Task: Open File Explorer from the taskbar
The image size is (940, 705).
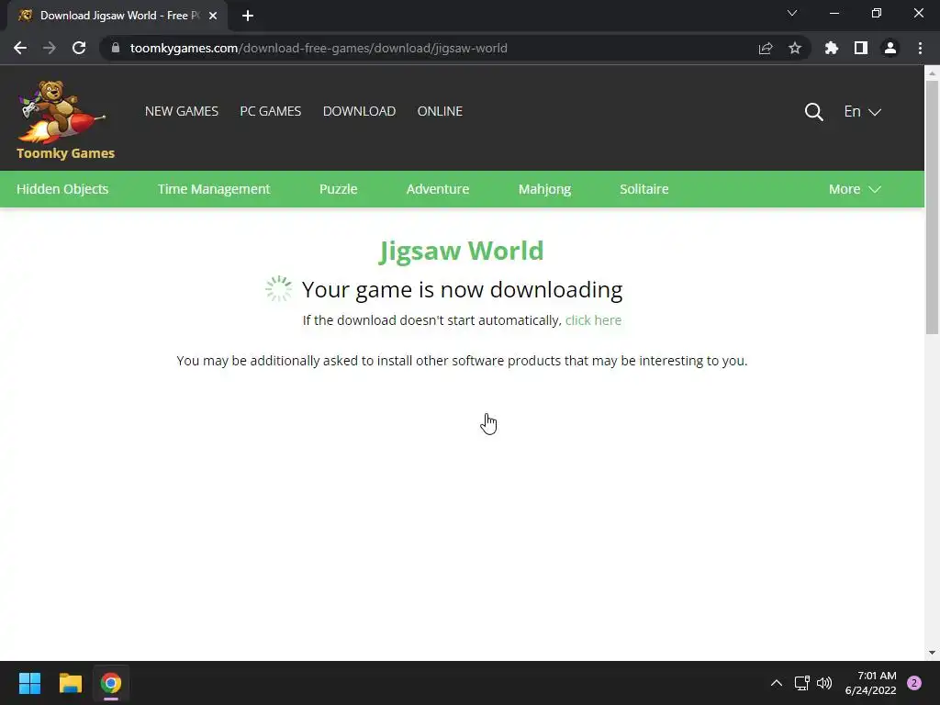Action: tap(70, 683)
